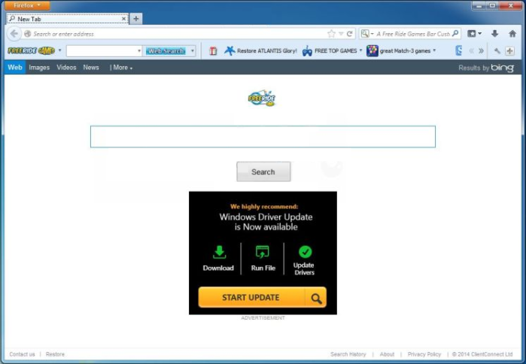
Task: Click the FreeRide Games toolbar logo
Action: [31, 51]
